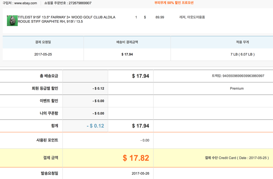Viewport: 273px width, 179px height.
Task: Click the orange 50% volume weight promotion text
Action: click(174, 3)
